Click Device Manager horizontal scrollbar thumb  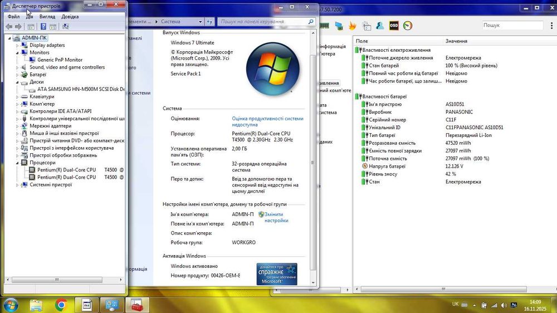pyautogui.click(x=57, y=280)
